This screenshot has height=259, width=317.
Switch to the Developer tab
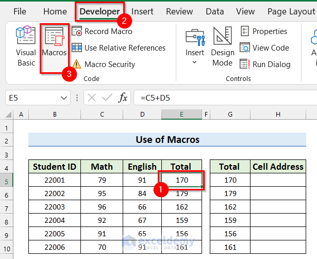99,11
